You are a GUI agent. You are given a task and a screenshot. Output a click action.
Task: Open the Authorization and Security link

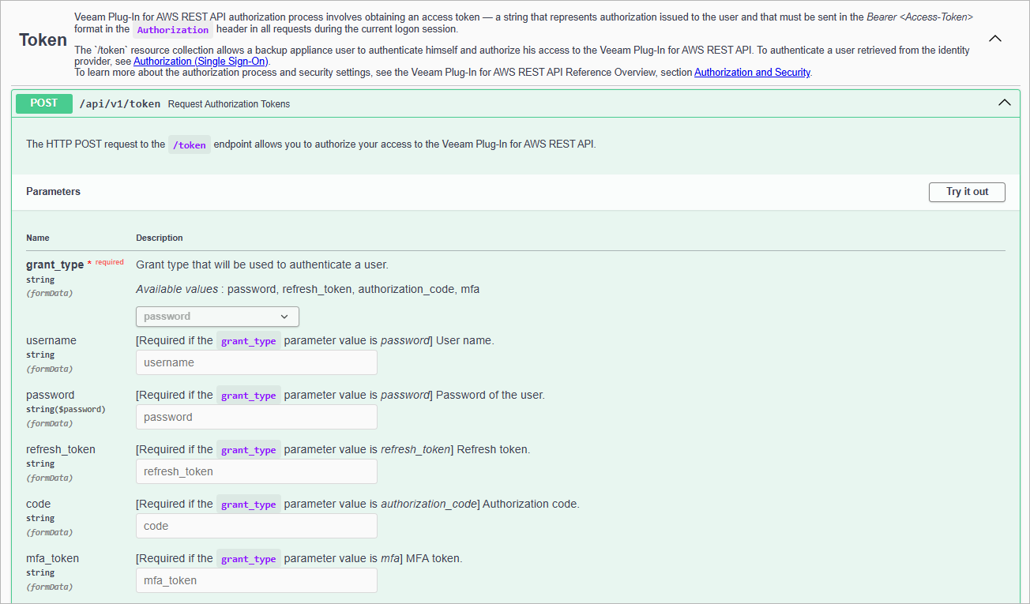pos(752,73)
